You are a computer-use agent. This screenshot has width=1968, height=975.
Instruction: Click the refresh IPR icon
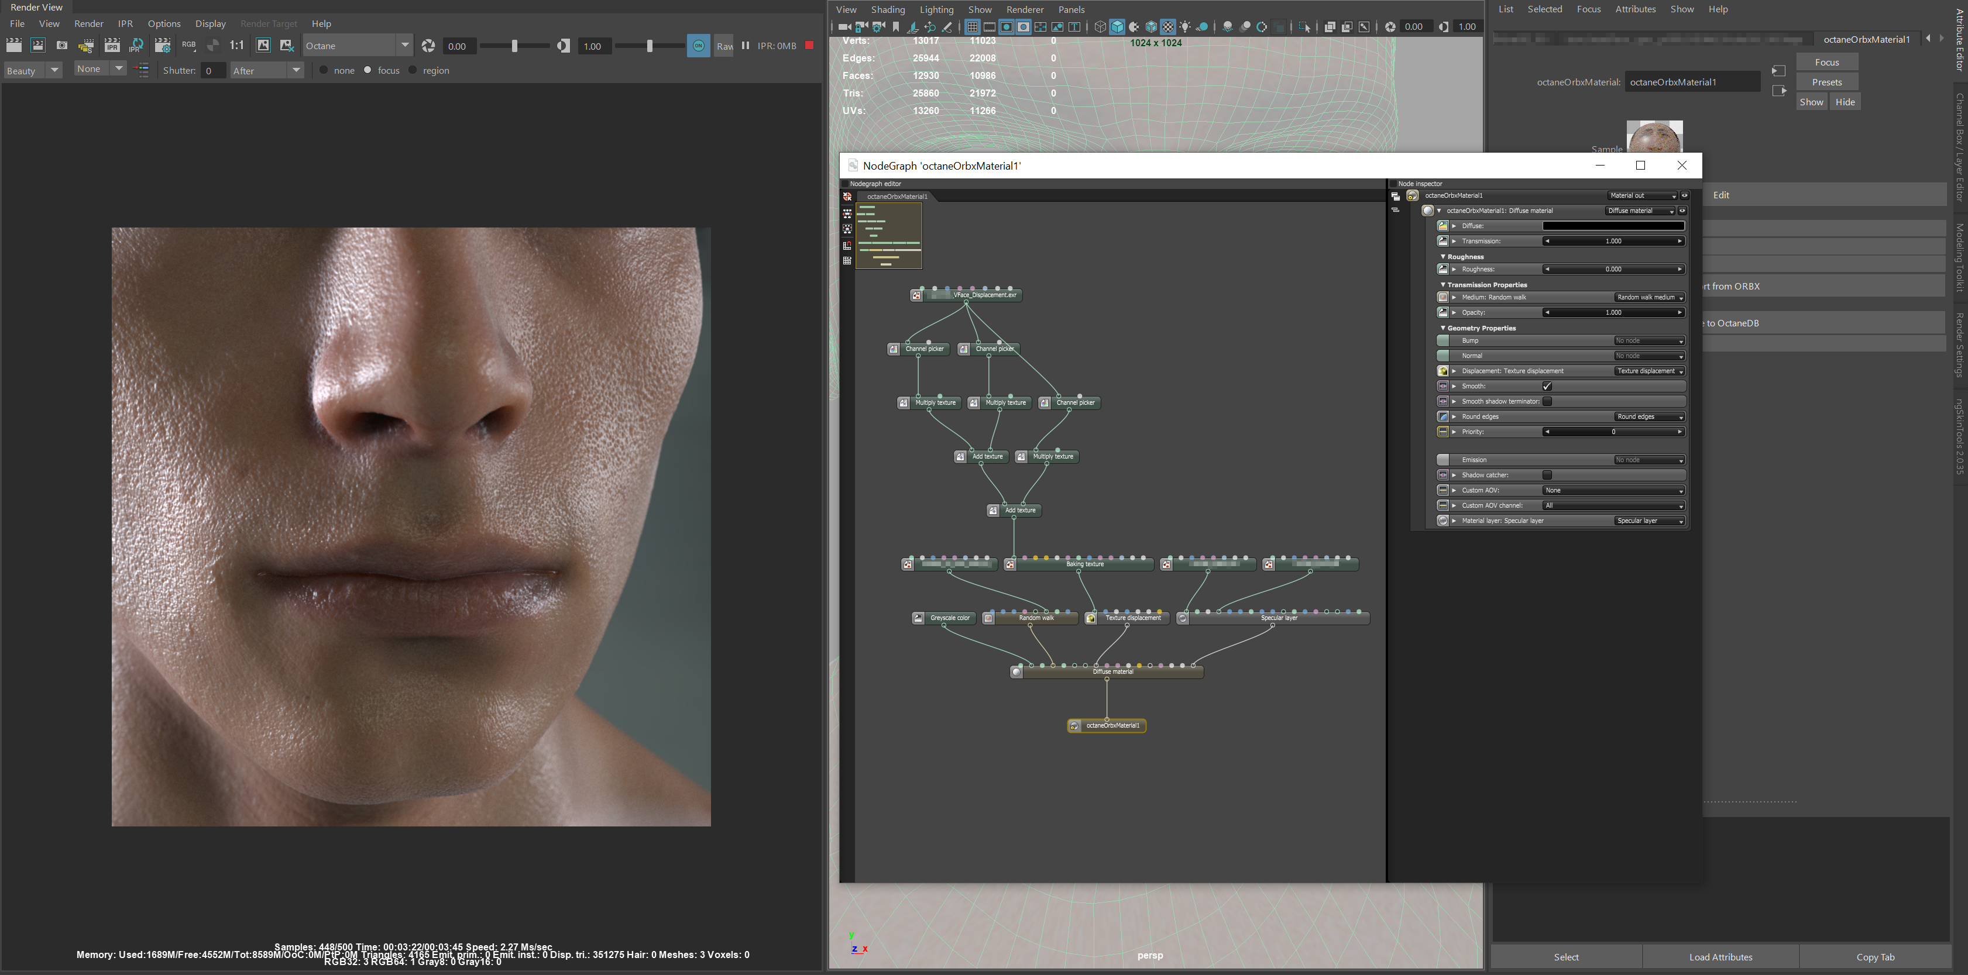tap(137, 46)
